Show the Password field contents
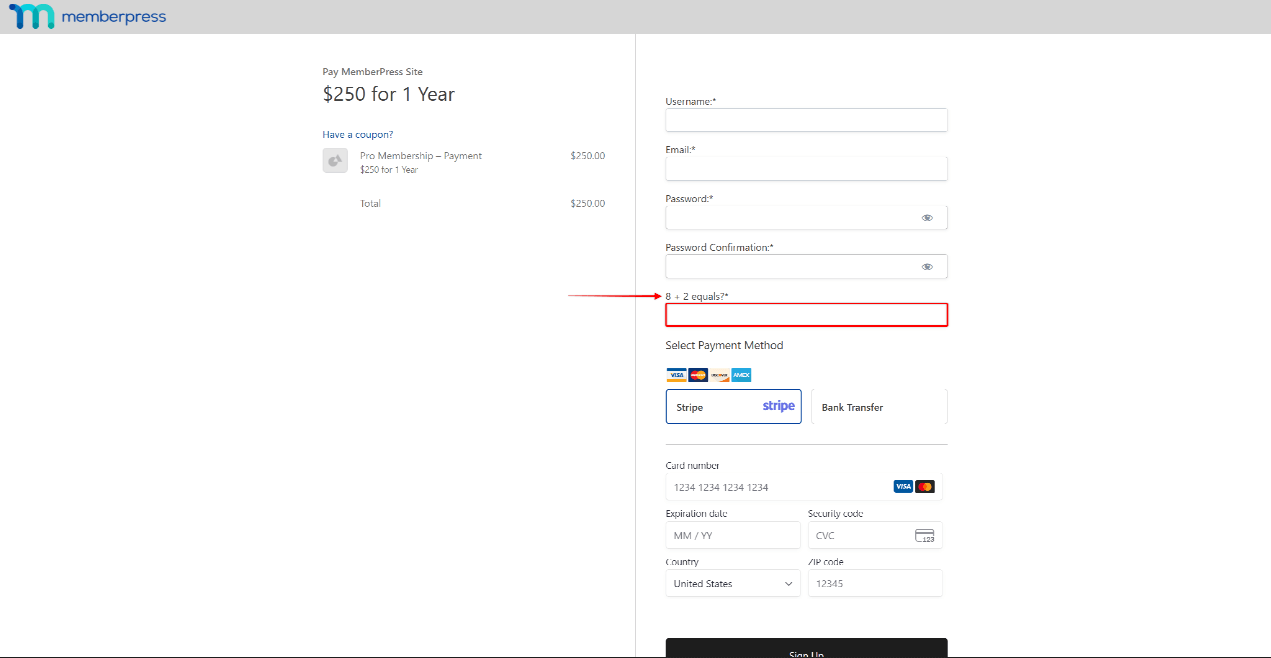This screenshot has height=658, width=1271. pos(927,218)
